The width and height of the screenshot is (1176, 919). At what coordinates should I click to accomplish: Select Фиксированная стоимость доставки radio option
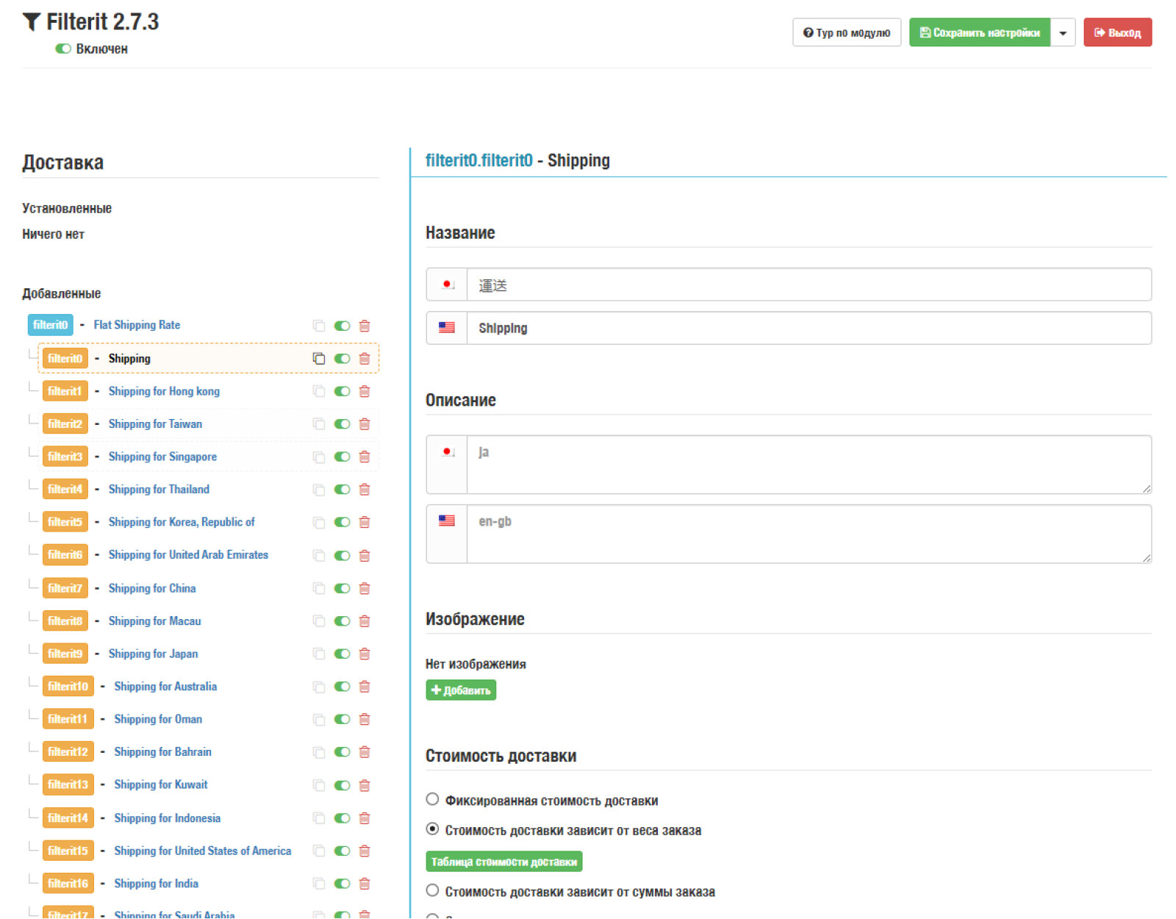click(432, 799)
